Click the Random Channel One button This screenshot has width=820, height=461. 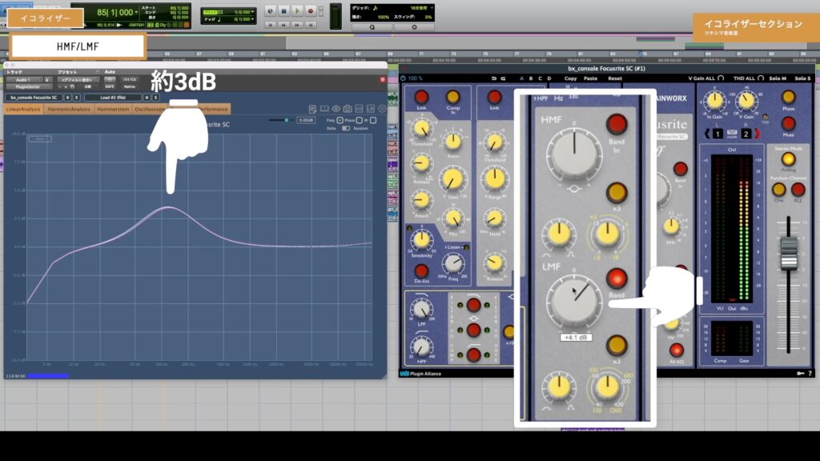pos(778,189)
